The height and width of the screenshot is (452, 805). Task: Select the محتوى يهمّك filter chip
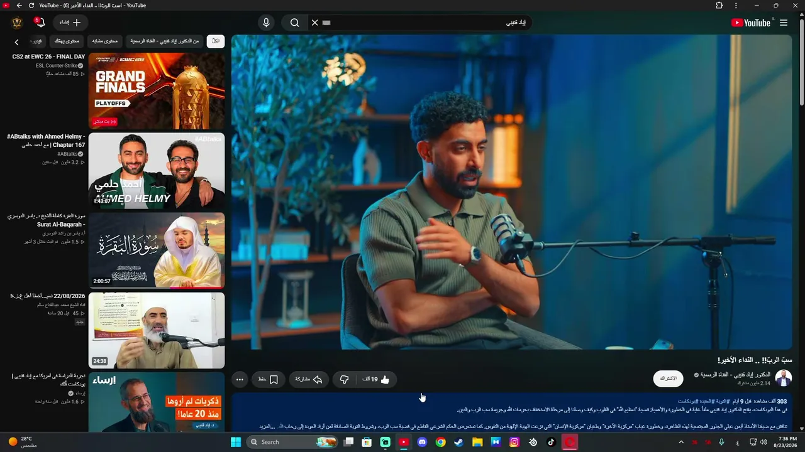pyautogui.click(x=67, y=41)
